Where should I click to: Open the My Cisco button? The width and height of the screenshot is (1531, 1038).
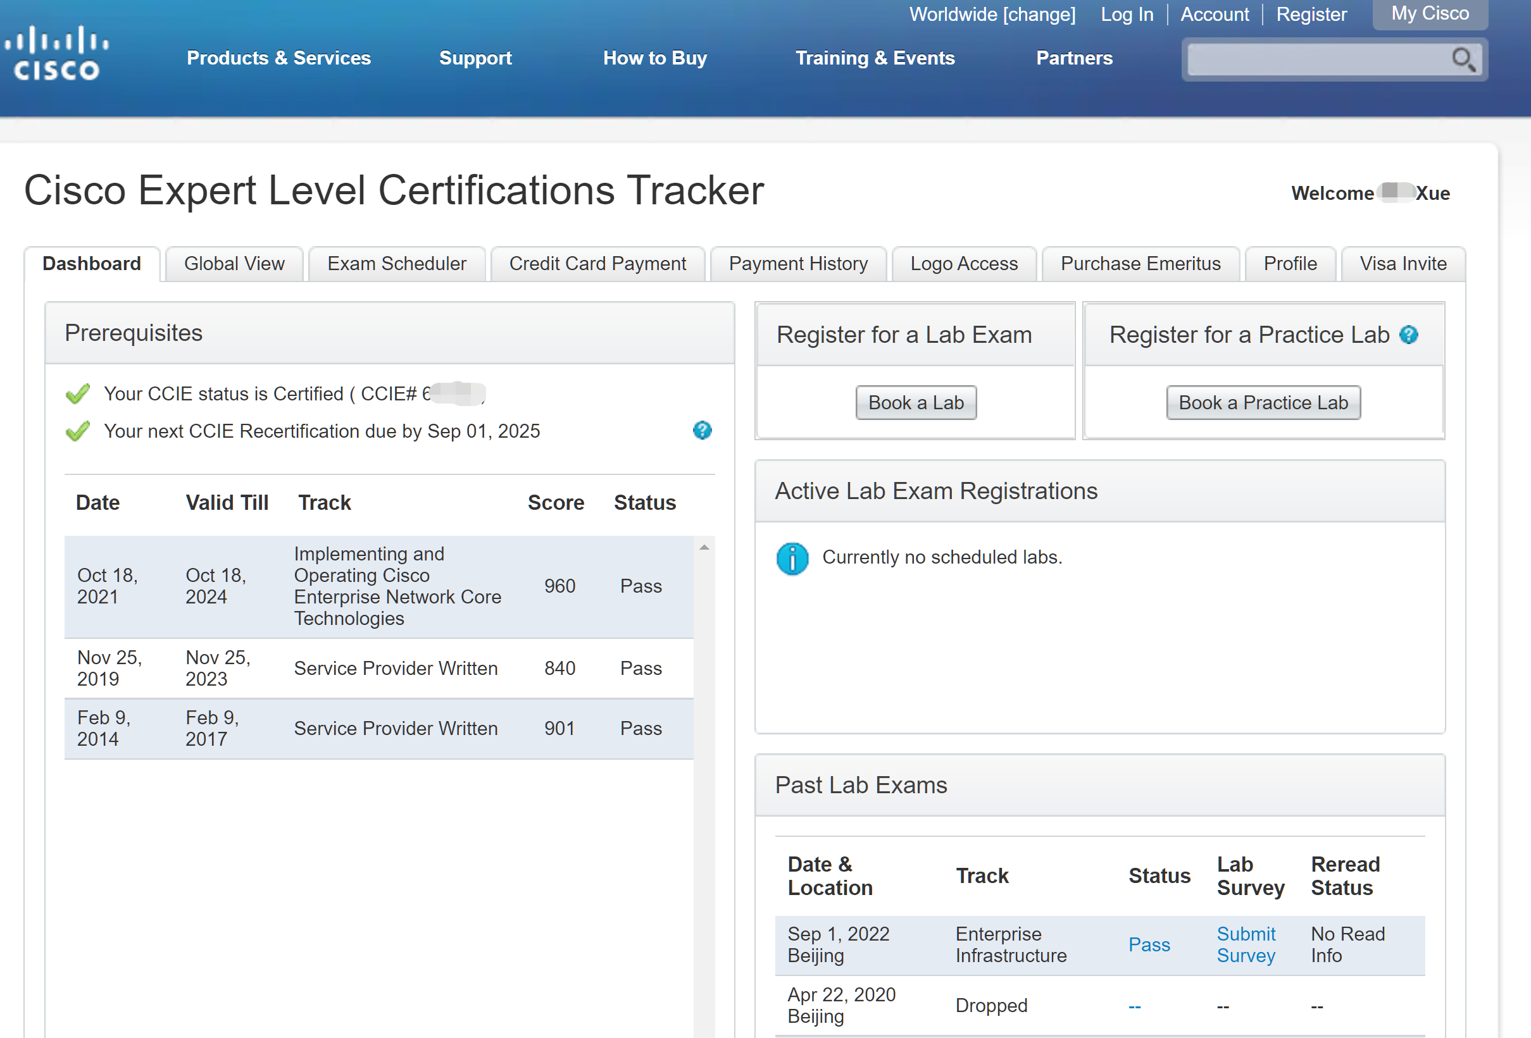(1430, 14)
